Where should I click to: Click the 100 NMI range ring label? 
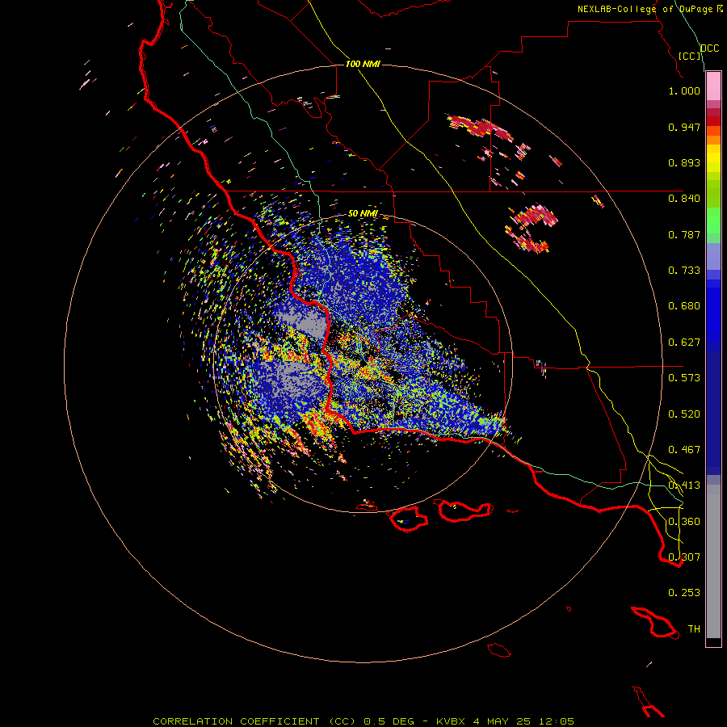click(363, 64)
